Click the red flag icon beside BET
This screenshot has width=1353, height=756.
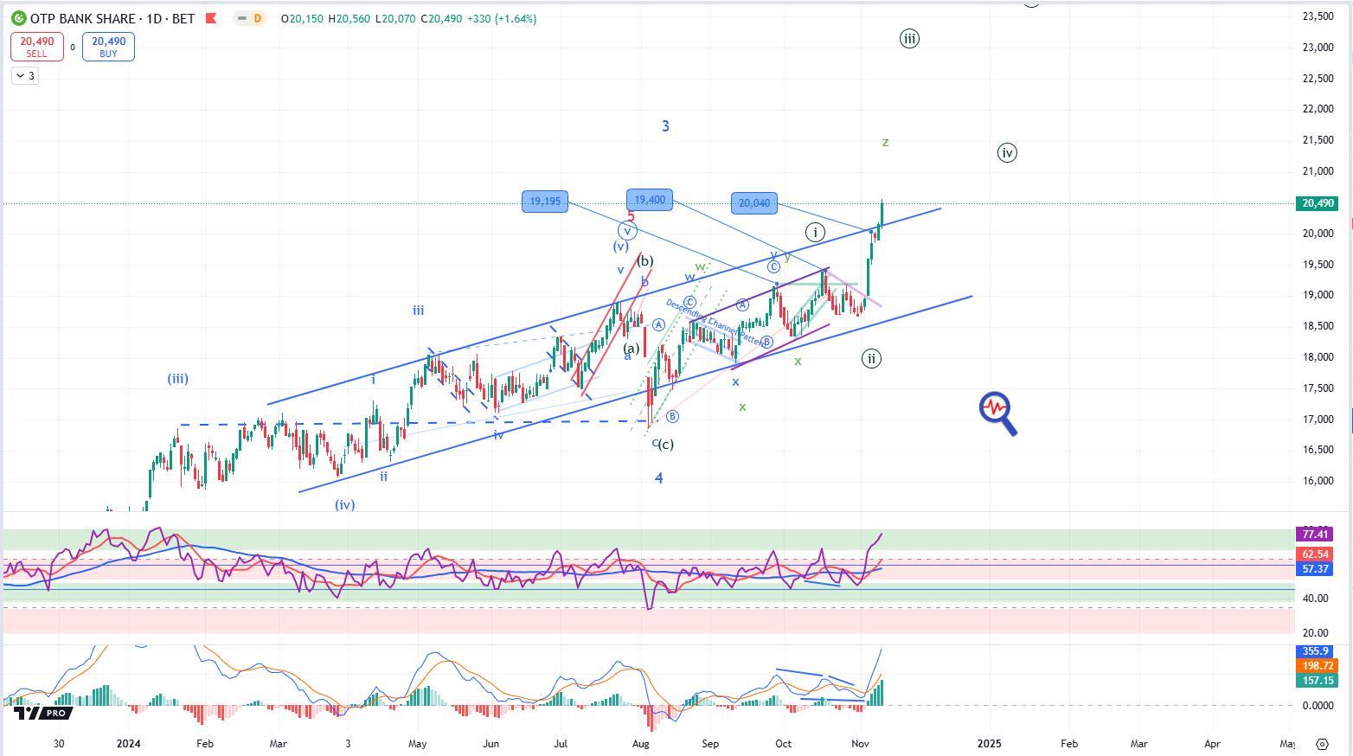click(x=211, y=18)
